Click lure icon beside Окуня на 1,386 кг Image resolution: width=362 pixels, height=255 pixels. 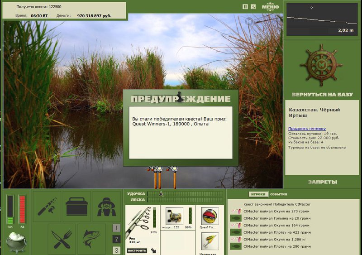click(x=236, y=239)
